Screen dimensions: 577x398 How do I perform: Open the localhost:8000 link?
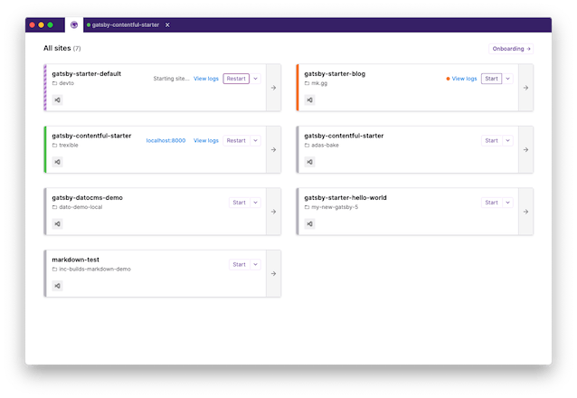click(x=166, y=140)
